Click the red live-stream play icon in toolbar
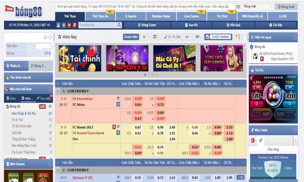The image size is (304, 182). pyautogui.click(x=69, y=25)
